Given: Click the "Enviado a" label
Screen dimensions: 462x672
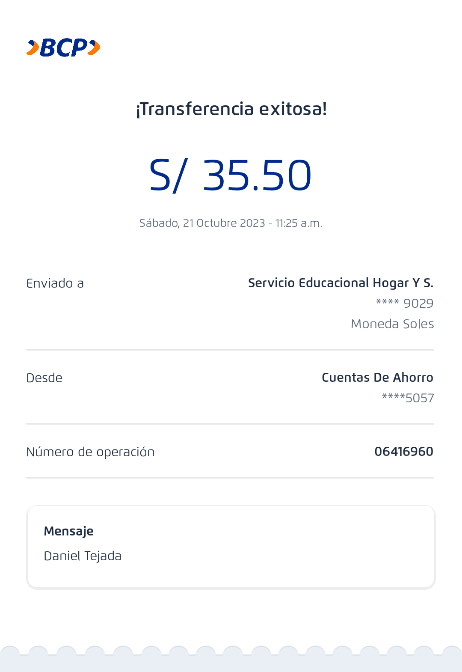Looking at the screenshot, I should tap(55, 283).
